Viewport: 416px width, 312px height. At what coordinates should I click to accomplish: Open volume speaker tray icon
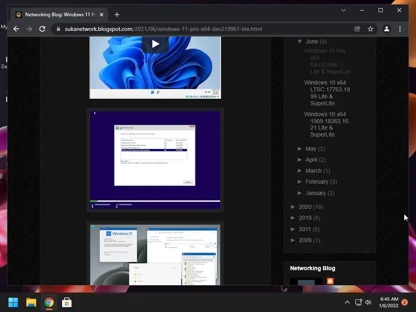click(x=368, y=302)
